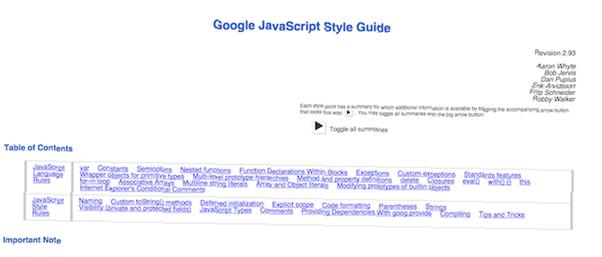The width and height of the screenshot is (602, 257).
Task: Open Modifying prototypes of builtin objects link
Action: click(393, 187)
